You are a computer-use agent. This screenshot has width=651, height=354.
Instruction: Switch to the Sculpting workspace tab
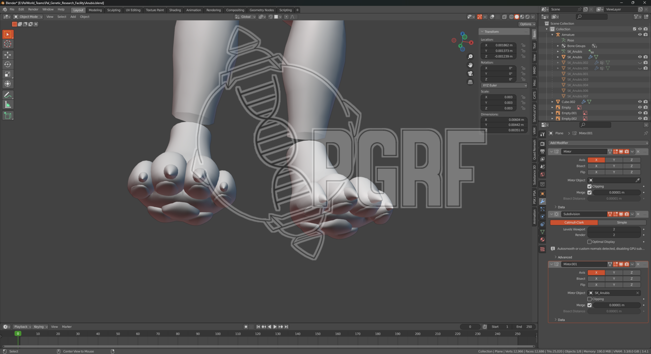[114, 10]
